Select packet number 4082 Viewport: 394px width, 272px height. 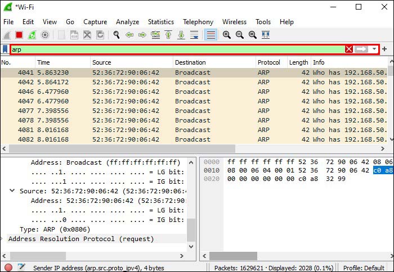point(194,139)
